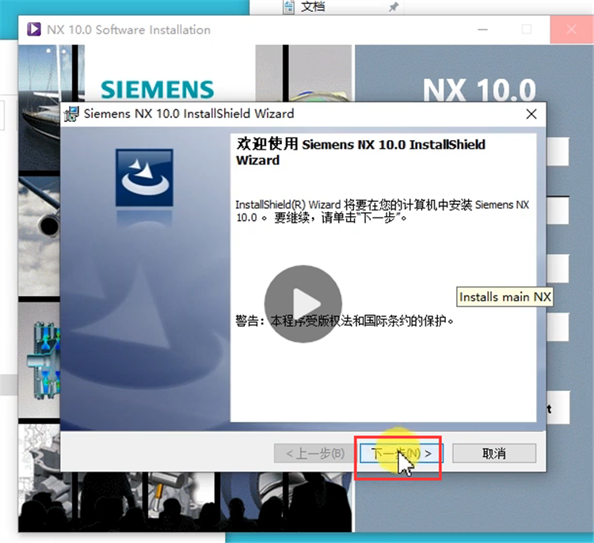
Task: Click the SIEMENS logo in the background window
Action: (158, 89)
